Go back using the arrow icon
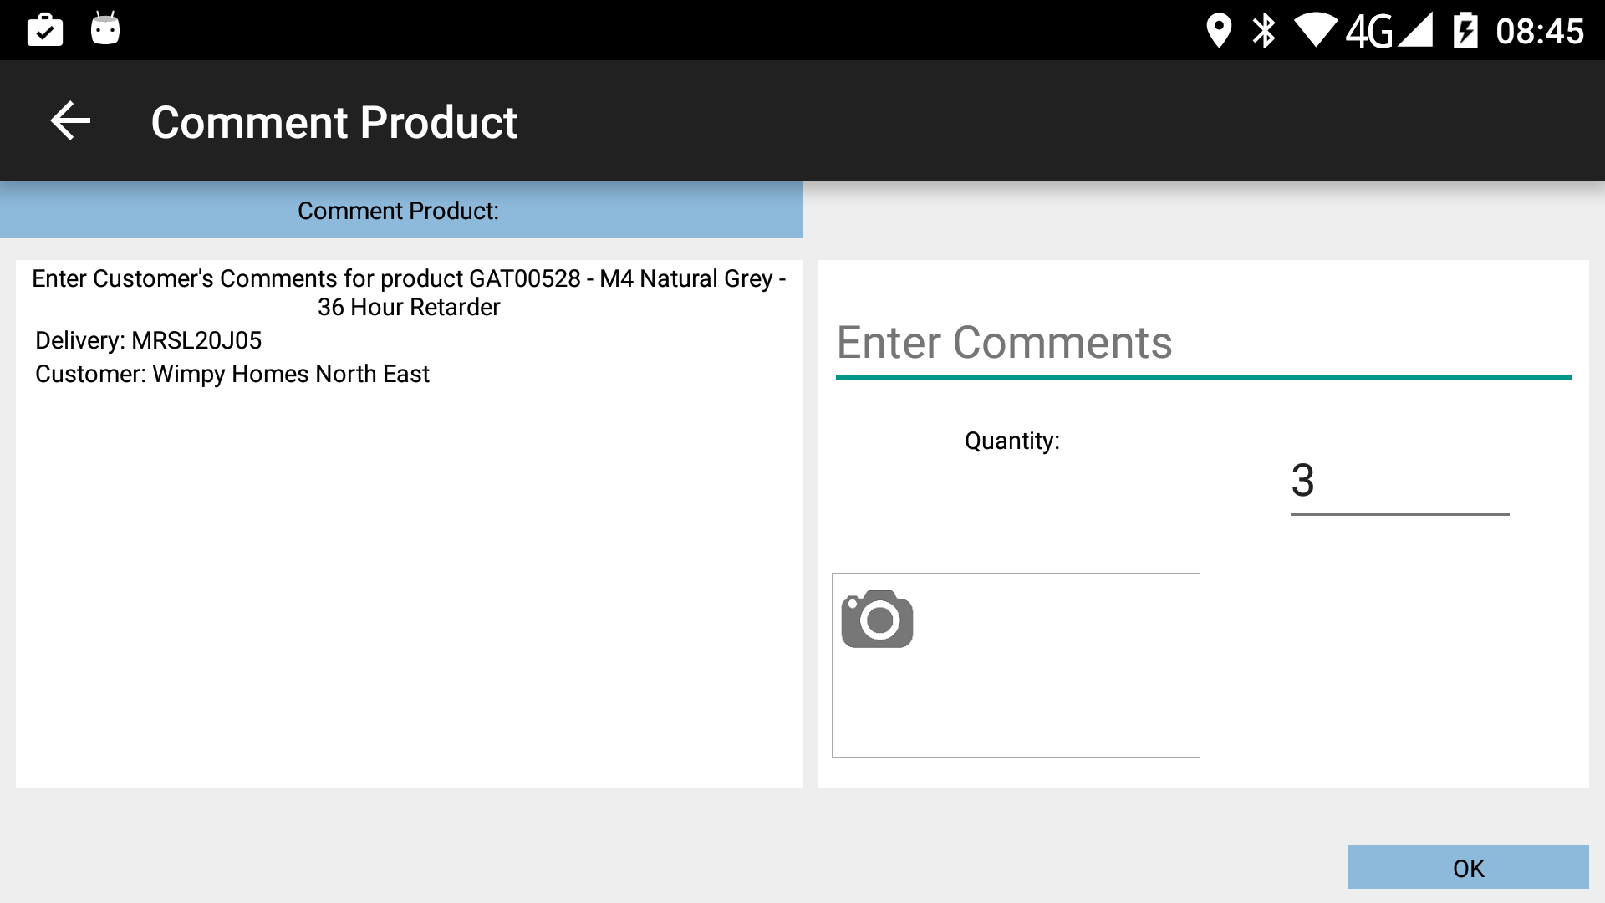This screenshot has width=1605, height=903. coord(70,121)
